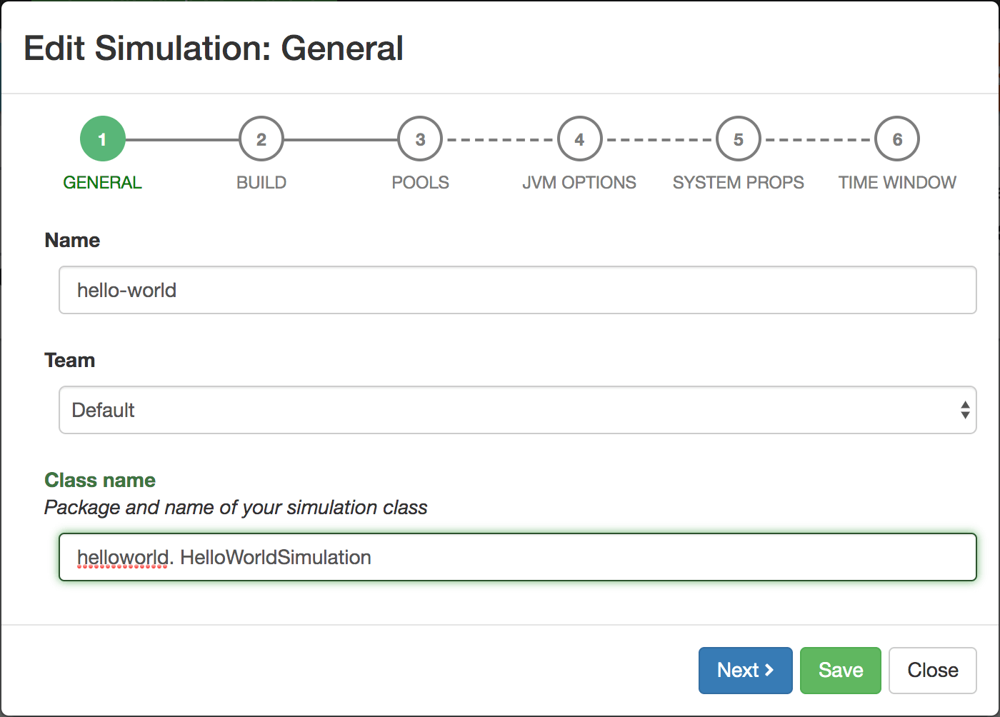1000x717 pixels.
Task: Click step 6 circle in wizard
Action: (897, 139)
